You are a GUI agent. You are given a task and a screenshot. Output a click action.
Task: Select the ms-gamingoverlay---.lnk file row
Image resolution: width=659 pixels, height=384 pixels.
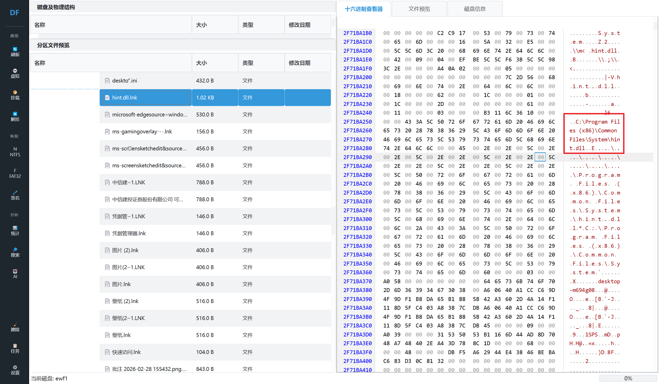142,132
